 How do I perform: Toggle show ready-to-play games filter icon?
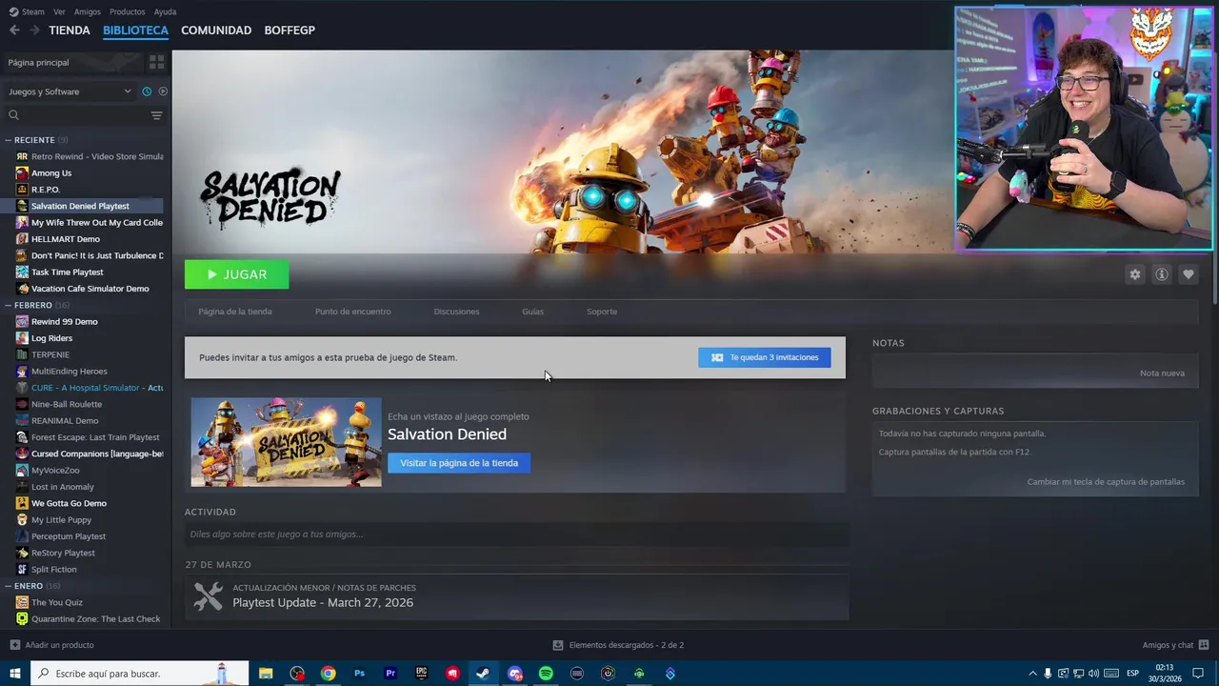(163, 91)
